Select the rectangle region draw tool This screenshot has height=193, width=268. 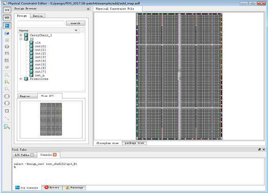click(7, 111)
